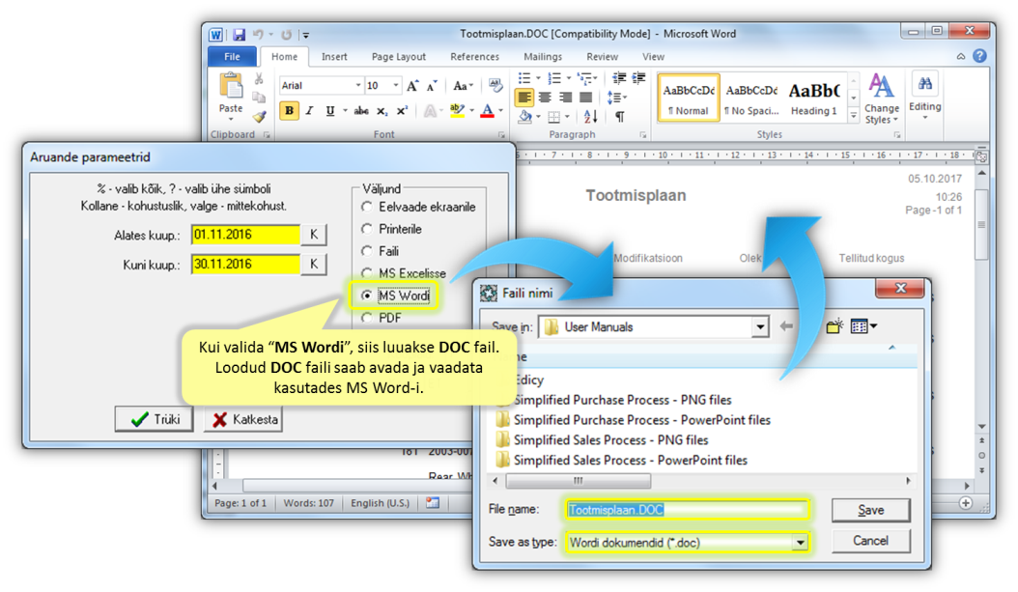1018x592 pixels.
Task: Click the Paste icon in Word ribbon
Action: (231, 86)
